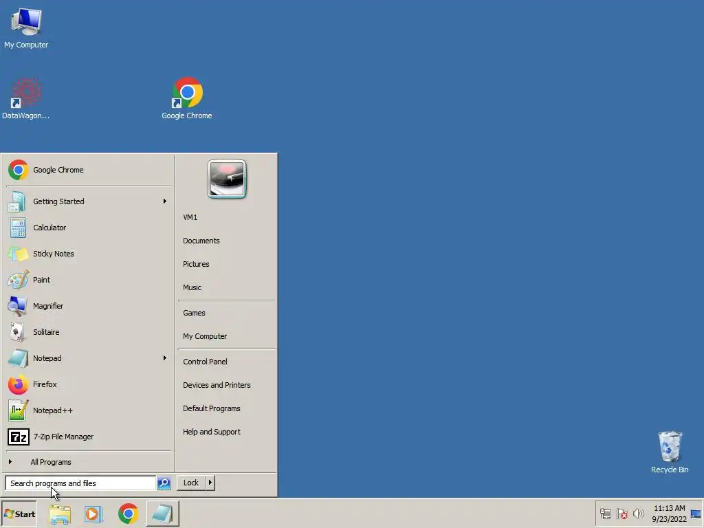Click the user account picture

(x=227, y=179)
